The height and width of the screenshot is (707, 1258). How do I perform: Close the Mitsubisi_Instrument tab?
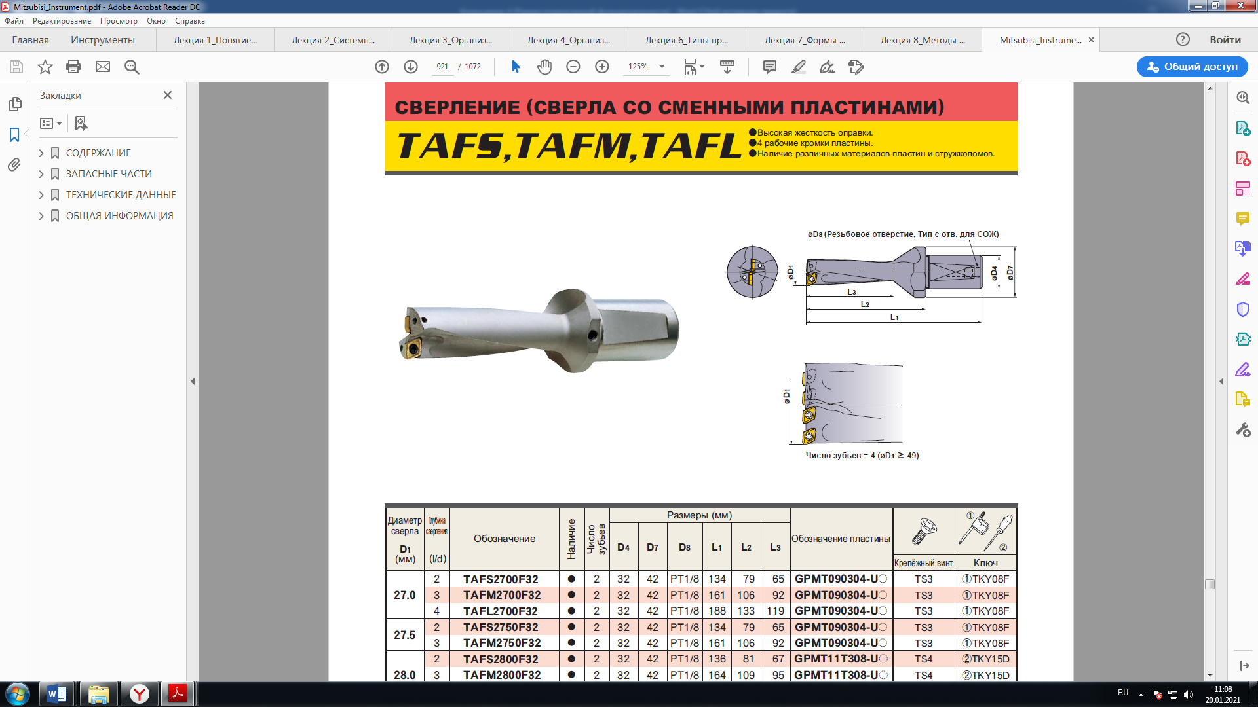1091,40
